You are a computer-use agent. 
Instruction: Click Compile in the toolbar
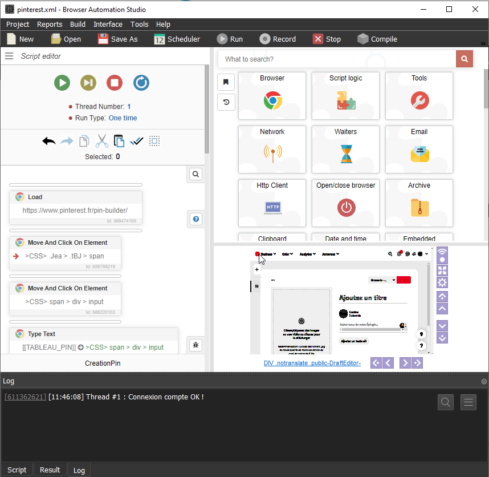377,39
